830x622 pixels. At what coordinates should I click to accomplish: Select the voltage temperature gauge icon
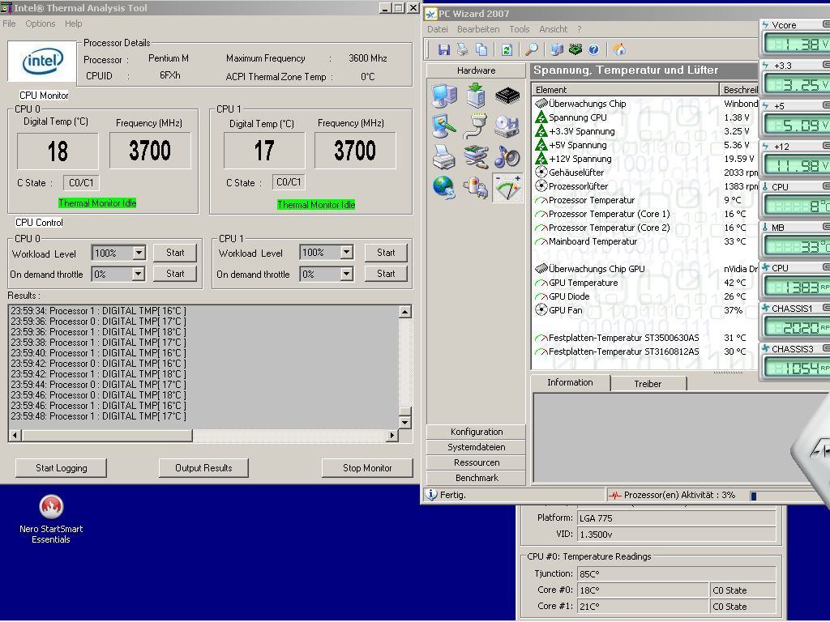pyautogui.click(x=507, y=188)
